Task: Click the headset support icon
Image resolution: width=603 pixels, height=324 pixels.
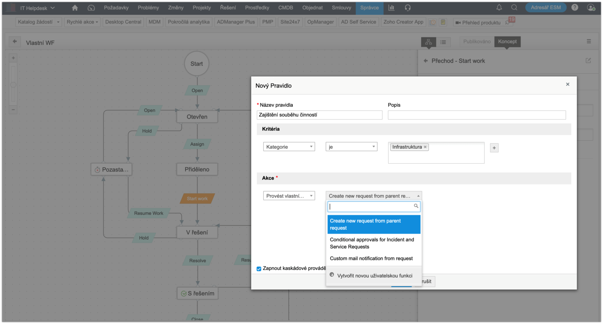Action: pyautogui.click(x=407, y=8)
